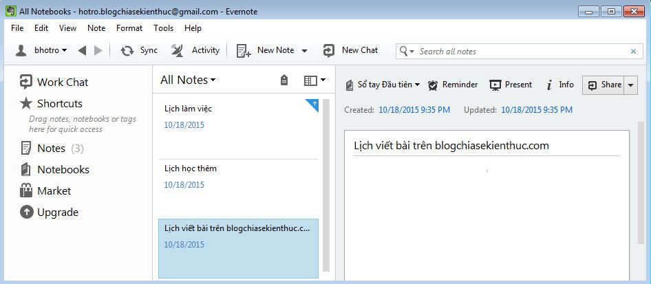Open the search magnifier options
This screenshot has height=284, width=651.
[x=407, y=52]
